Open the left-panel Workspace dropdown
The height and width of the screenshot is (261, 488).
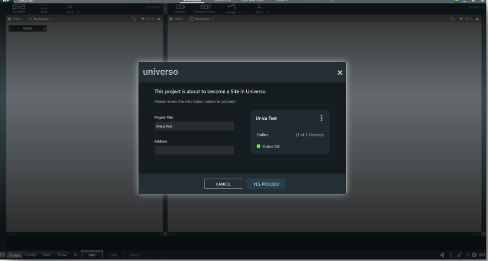pos(41,19)
